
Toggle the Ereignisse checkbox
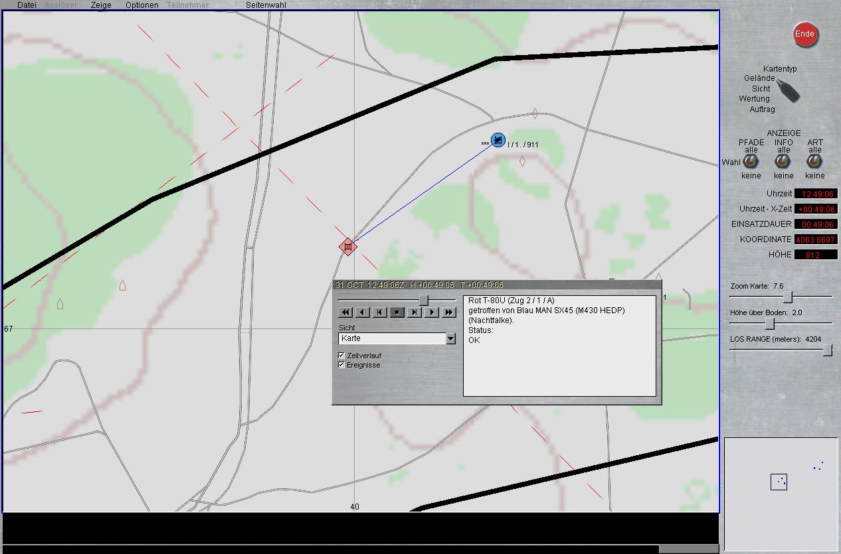[x=341, y=365]
